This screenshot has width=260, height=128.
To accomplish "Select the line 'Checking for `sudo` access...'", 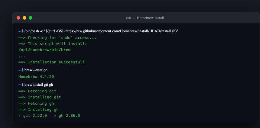I will (x=57, y=38).
